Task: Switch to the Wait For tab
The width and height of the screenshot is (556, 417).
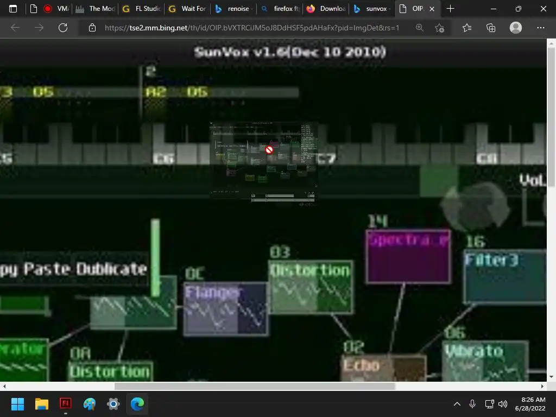Action: click(x=187, y=9)
